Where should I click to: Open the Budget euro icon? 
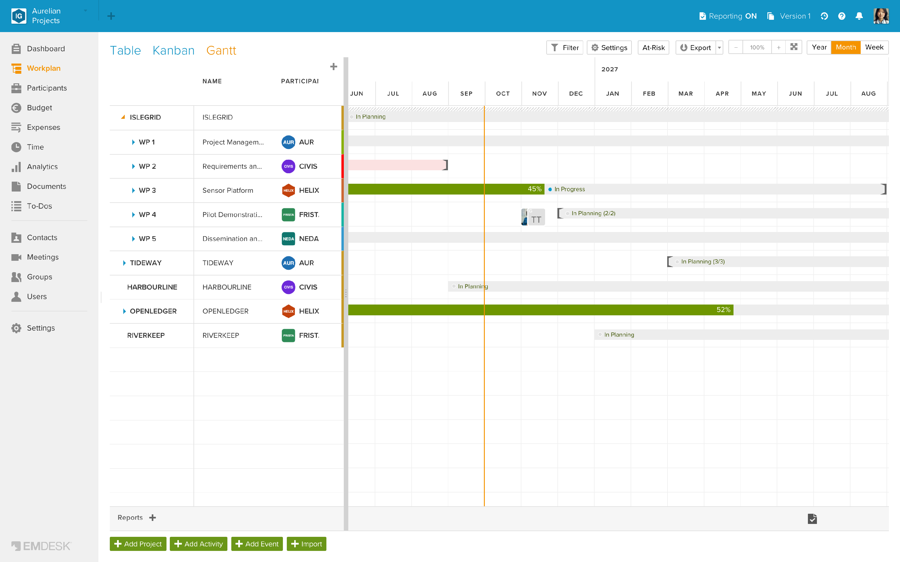click(x=16, y=108)
